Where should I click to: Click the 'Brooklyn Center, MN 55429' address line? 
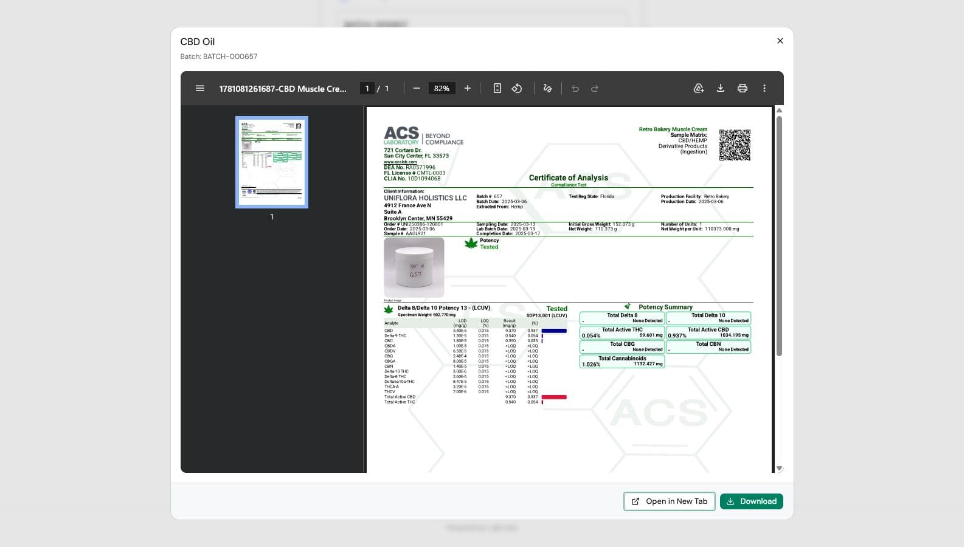tap(418, 218)
